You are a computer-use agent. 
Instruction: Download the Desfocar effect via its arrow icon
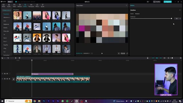click(x=30, y=29)
